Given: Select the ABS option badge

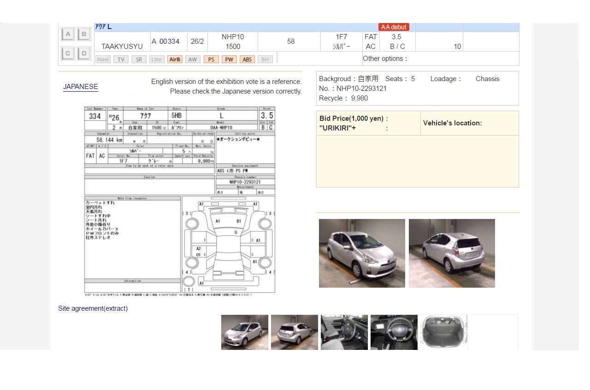Looking at the screenshot, I should pyautogui.click(x=247, y=59).
